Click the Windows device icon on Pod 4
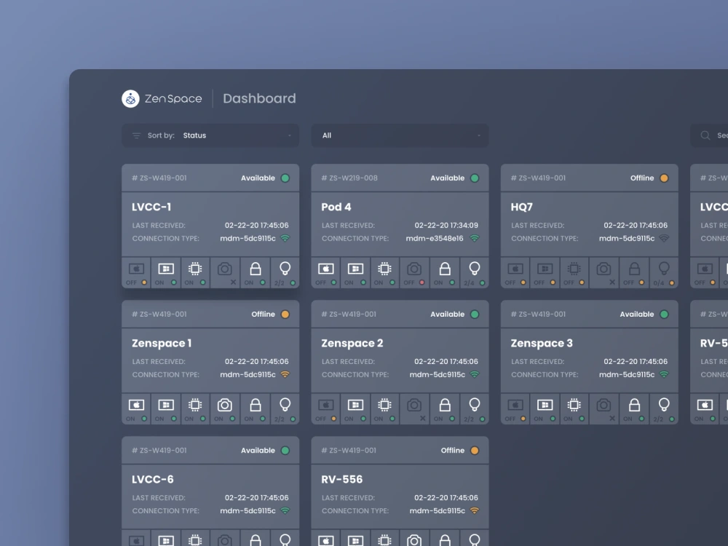728x546 pixels. [355, 268]
